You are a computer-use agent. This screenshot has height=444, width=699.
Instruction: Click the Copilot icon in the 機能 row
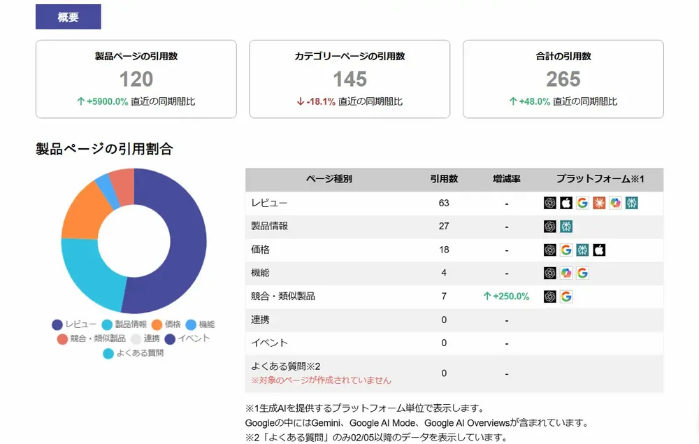(566, 273)
